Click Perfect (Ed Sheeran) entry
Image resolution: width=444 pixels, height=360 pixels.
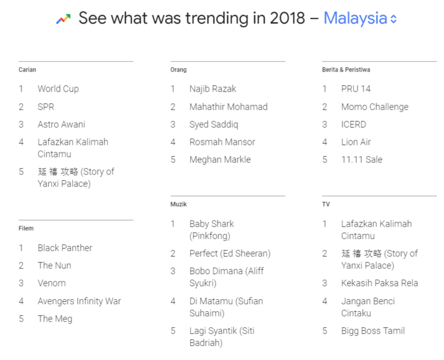230,254
